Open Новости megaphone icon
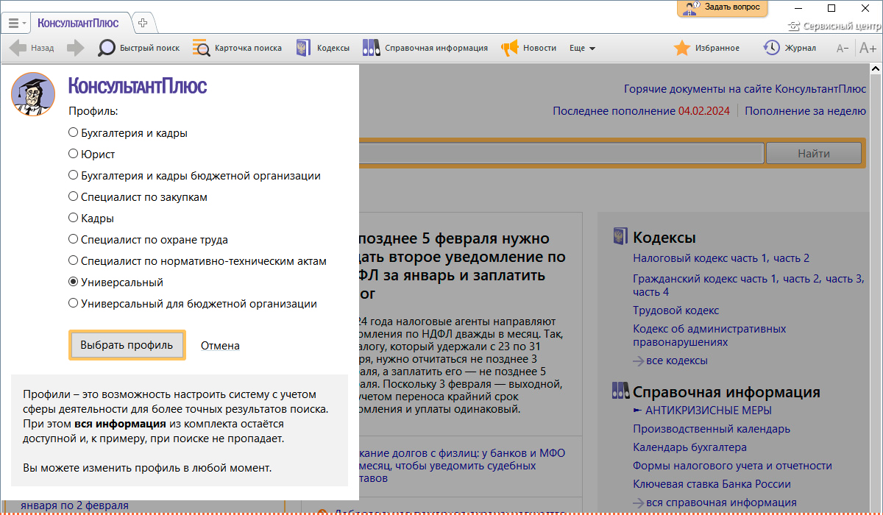This screenshot has width=883, height=515. point(509,48)
